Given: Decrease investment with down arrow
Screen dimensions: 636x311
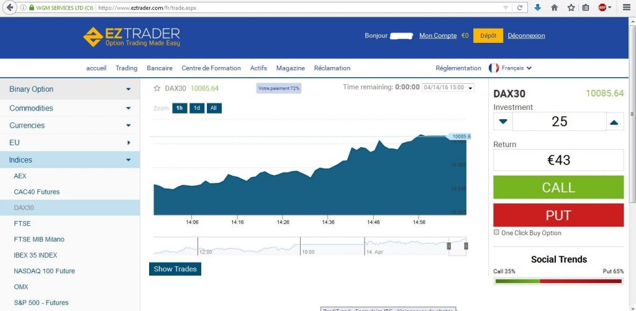Looking at the screenshot, I should (503, 121).
